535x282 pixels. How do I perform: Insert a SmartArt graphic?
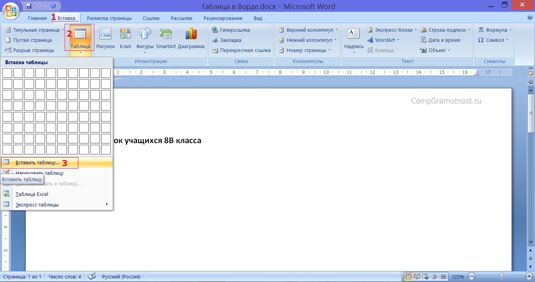[x=166, y=39]
